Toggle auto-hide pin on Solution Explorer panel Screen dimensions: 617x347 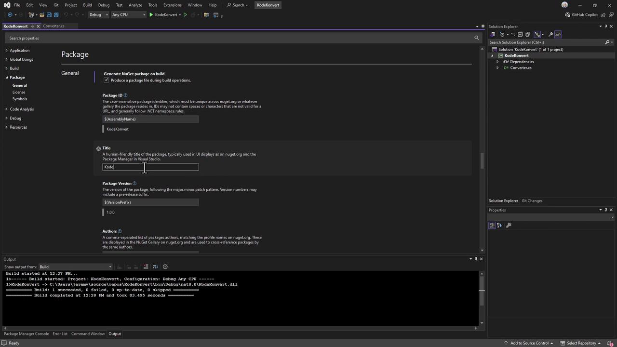pos(606,27)
